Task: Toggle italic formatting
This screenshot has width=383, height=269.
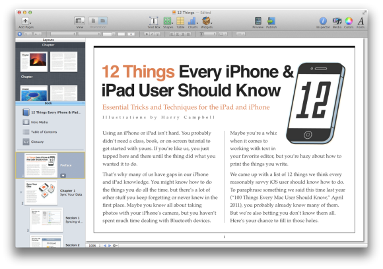Action: tap(152, 34)
